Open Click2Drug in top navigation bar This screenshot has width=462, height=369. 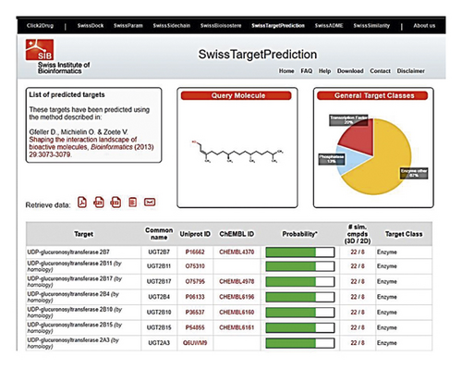40,26
